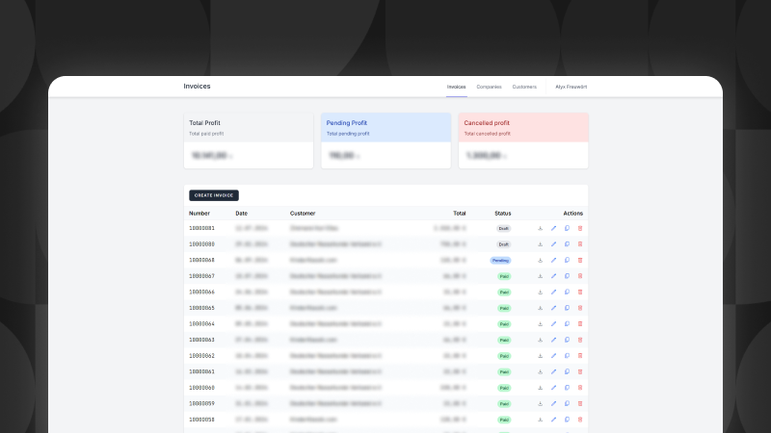This screenshot has width=771, height=433.
Task: Click the Draft badge of invoice 10000081
Action: [503, 229]
